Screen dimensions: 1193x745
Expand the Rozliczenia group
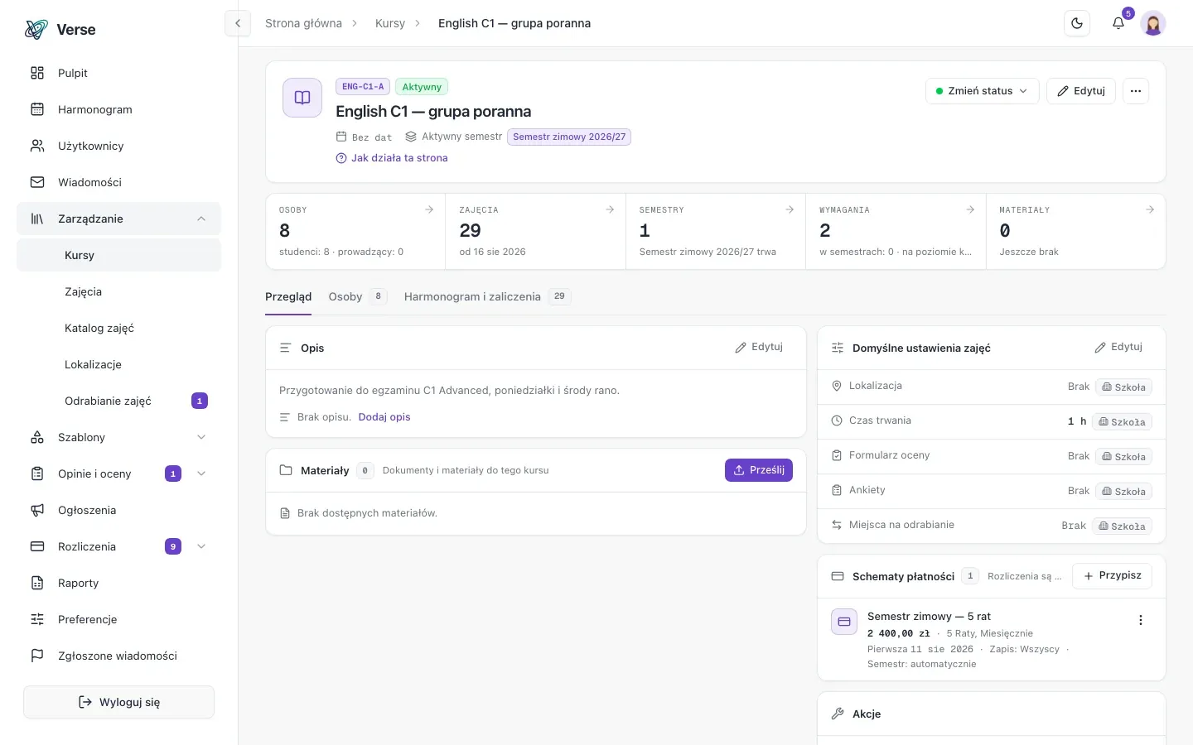pyautogui.click(x=118, y=546)
